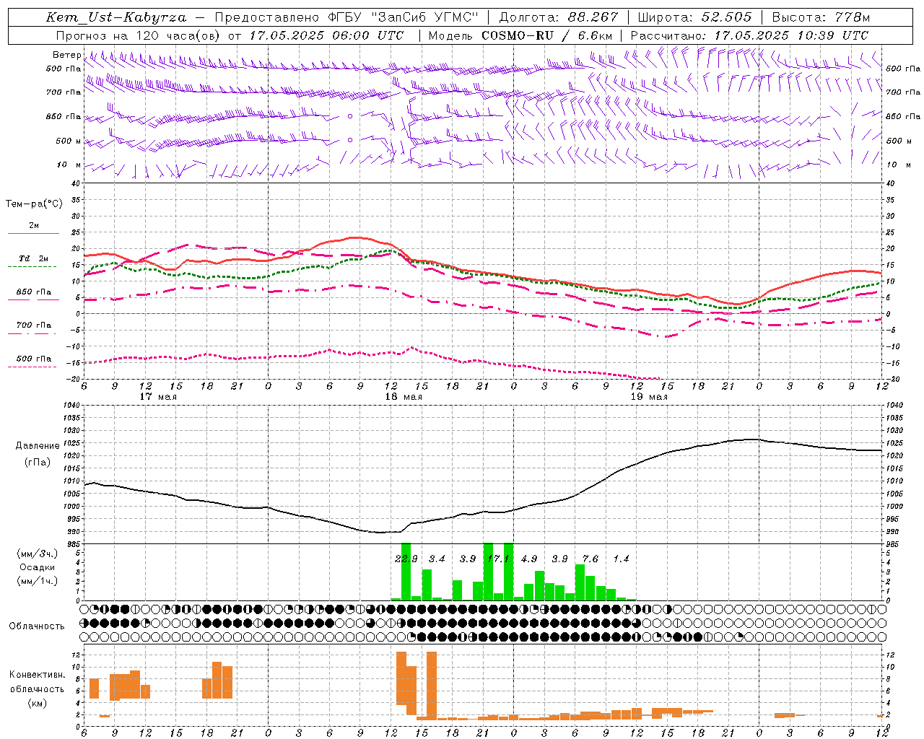Click the Облачность cloud cover label
The image size is (924, 739).
point(37,626)
